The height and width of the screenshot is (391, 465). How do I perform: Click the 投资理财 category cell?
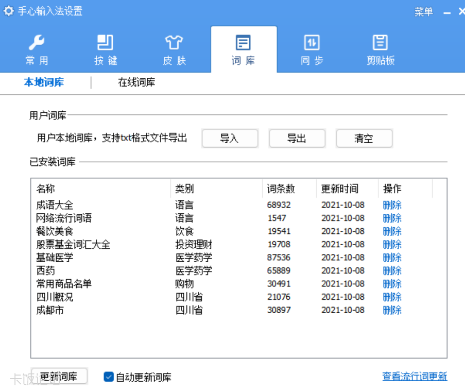(194, 245)
